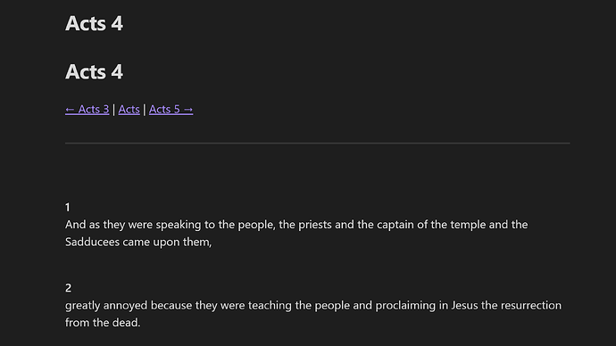
Task: Click the second Acts 4 heading
Action: point(95,72)
